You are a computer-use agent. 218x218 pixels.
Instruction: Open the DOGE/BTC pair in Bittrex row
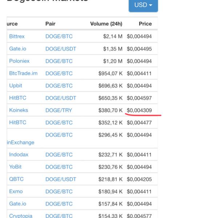59,36
